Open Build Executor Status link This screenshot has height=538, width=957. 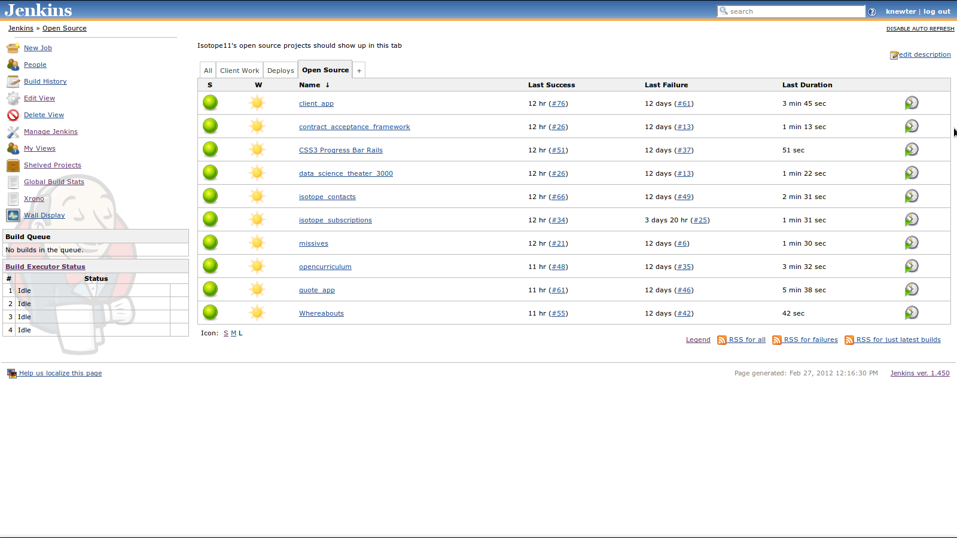[x=45, y=267]
